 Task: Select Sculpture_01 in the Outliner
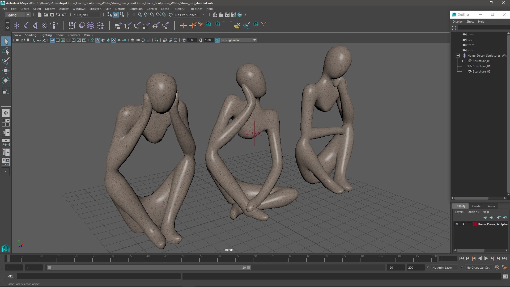click(x=481, y=66)
